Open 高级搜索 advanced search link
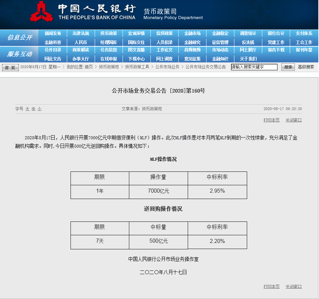 (306, 67)
